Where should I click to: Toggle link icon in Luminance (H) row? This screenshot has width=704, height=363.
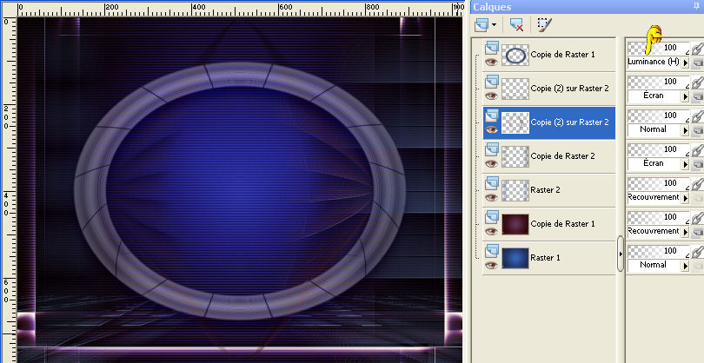point(697,48)
